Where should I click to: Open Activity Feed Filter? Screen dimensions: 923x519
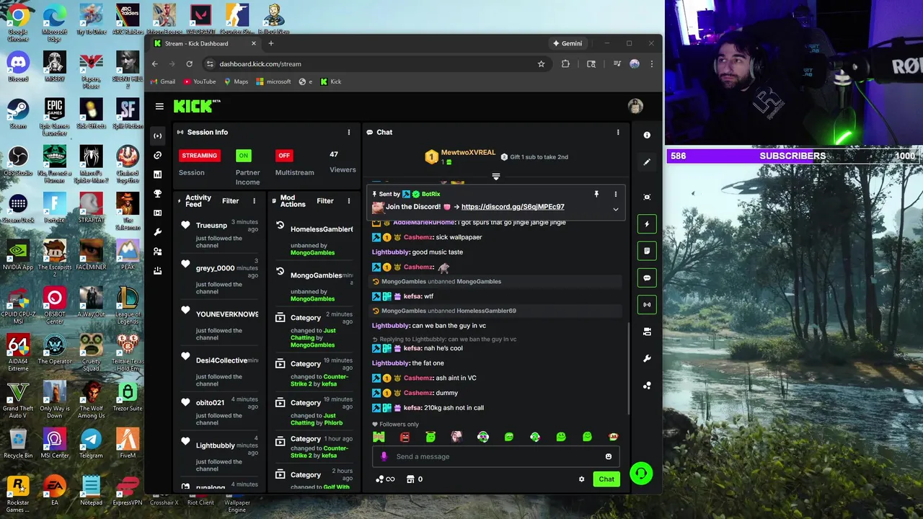click(x=230, y=201)
